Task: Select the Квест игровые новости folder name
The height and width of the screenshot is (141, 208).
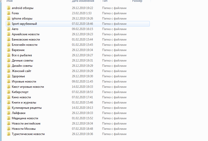Action: tap(28, 87)
